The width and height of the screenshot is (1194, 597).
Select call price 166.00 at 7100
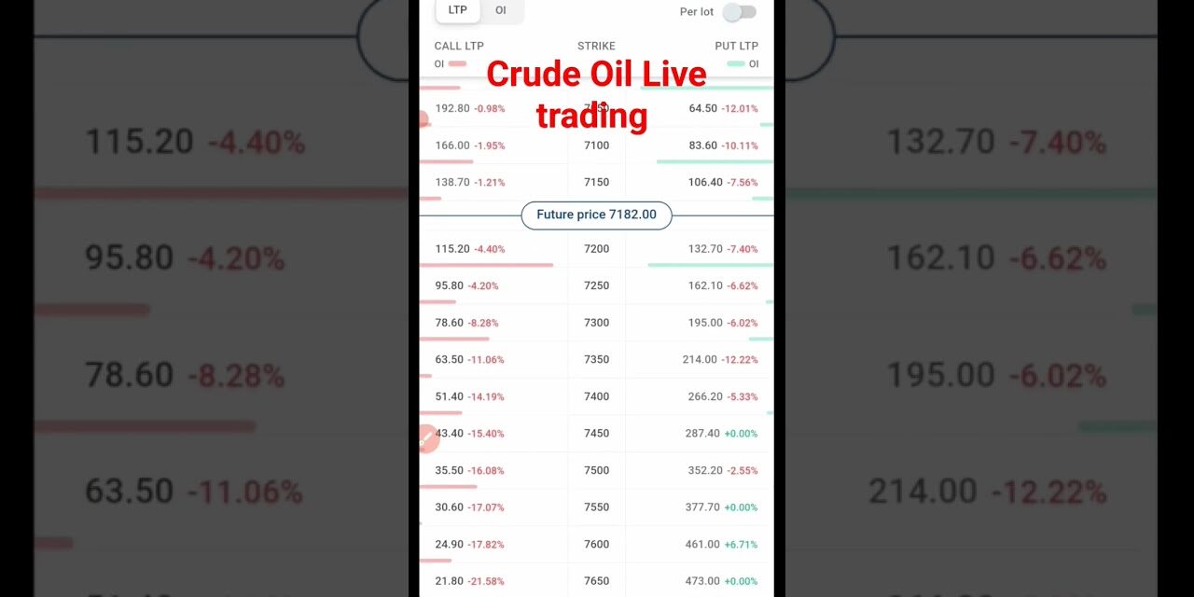tap(452, 146)
